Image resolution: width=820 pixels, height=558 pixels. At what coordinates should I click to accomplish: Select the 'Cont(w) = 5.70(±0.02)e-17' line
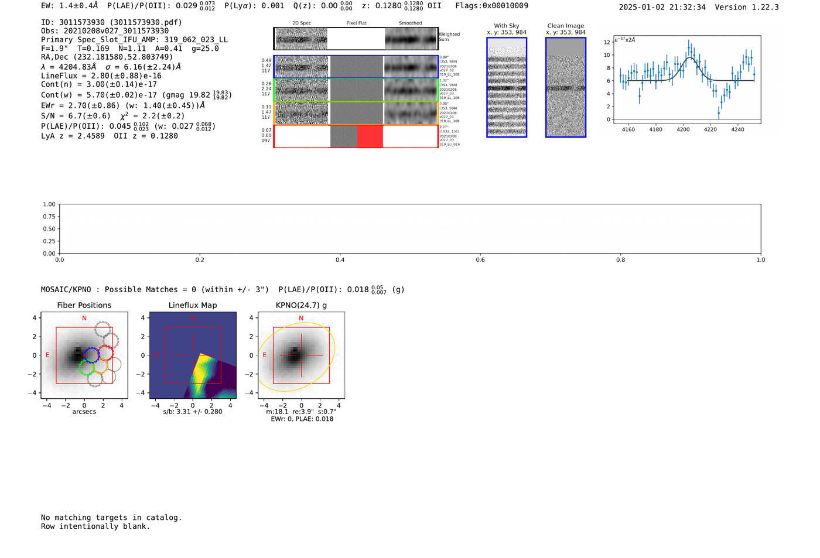[x=136, y=95]
